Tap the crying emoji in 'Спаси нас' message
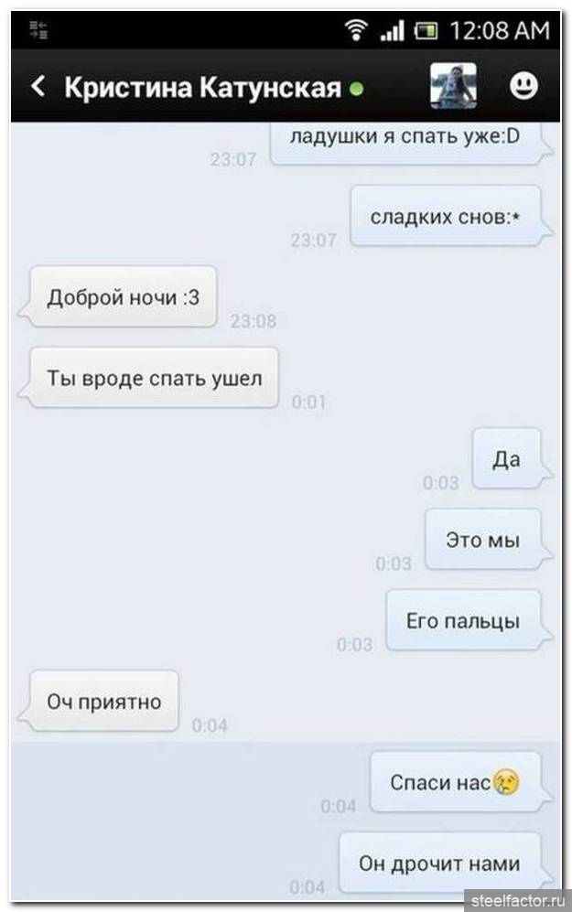 coord(506,782)
